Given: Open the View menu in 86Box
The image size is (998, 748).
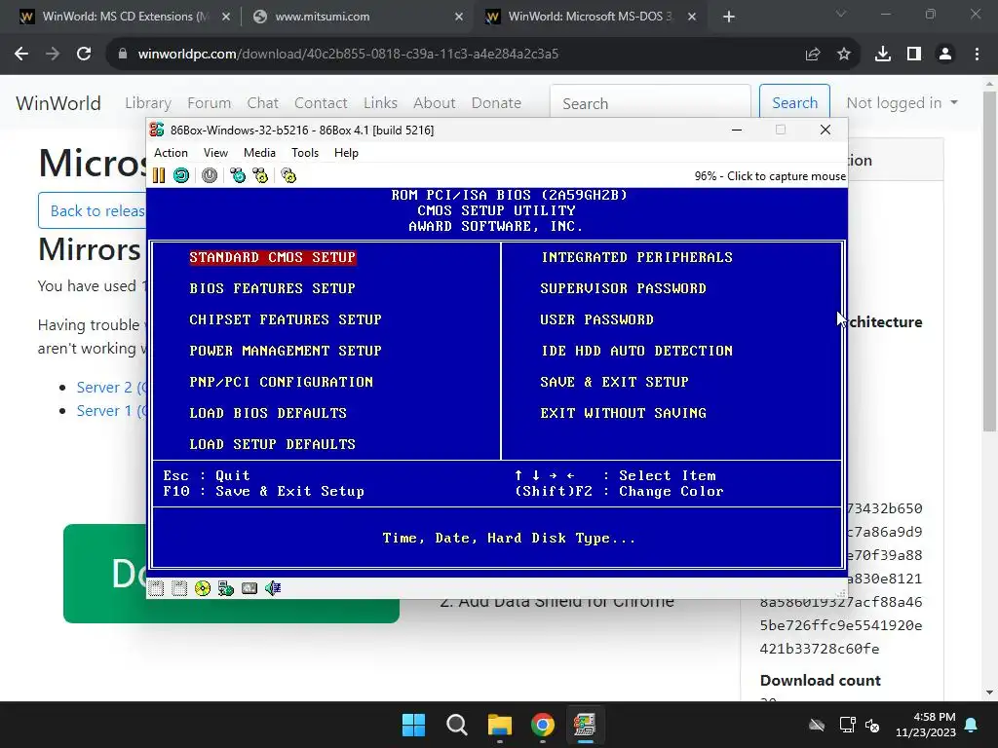Looking at the screenshot, I should tap(215, 153).
